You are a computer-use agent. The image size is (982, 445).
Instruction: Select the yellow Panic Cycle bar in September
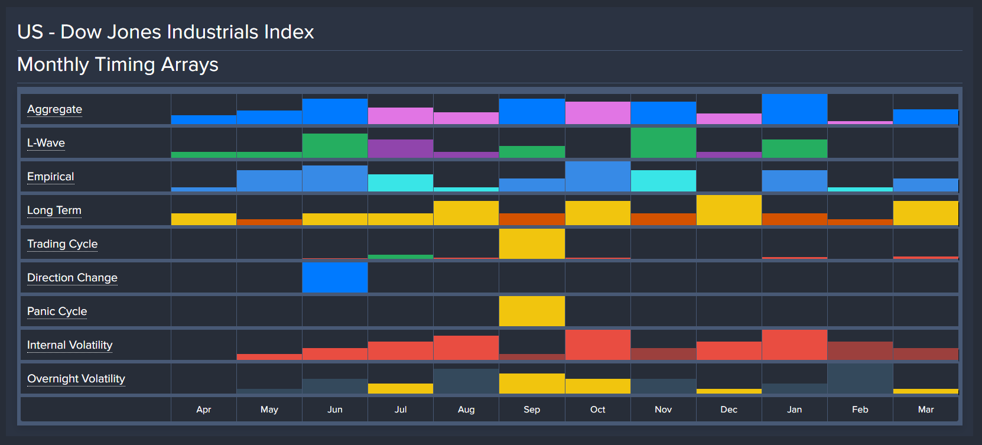(x=532, y=311)
